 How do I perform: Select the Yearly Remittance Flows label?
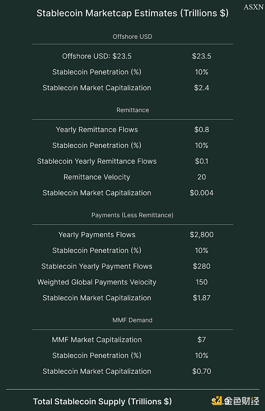tap(97, 130)
